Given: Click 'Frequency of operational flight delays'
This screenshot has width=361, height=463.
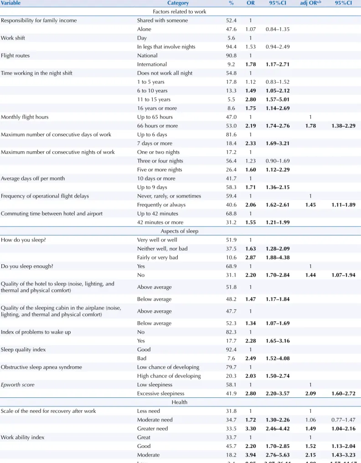Looking at the screenshot, I should [x=45, y=196].
